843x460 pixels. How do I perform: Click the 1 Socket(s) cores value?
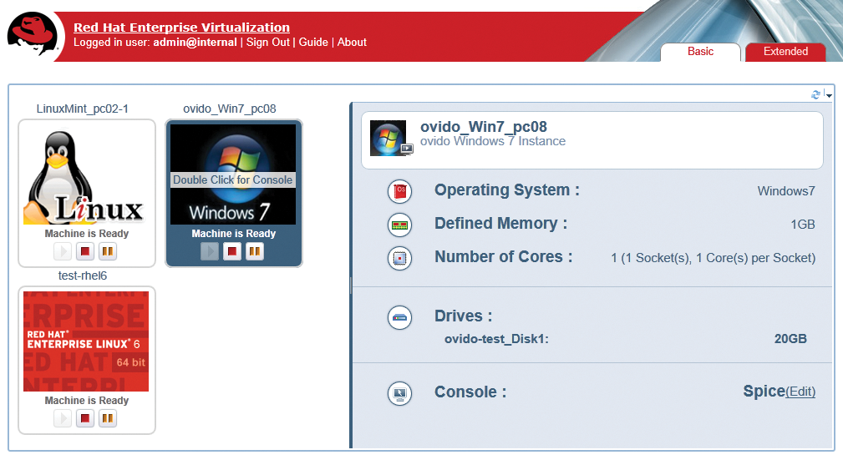713,258
